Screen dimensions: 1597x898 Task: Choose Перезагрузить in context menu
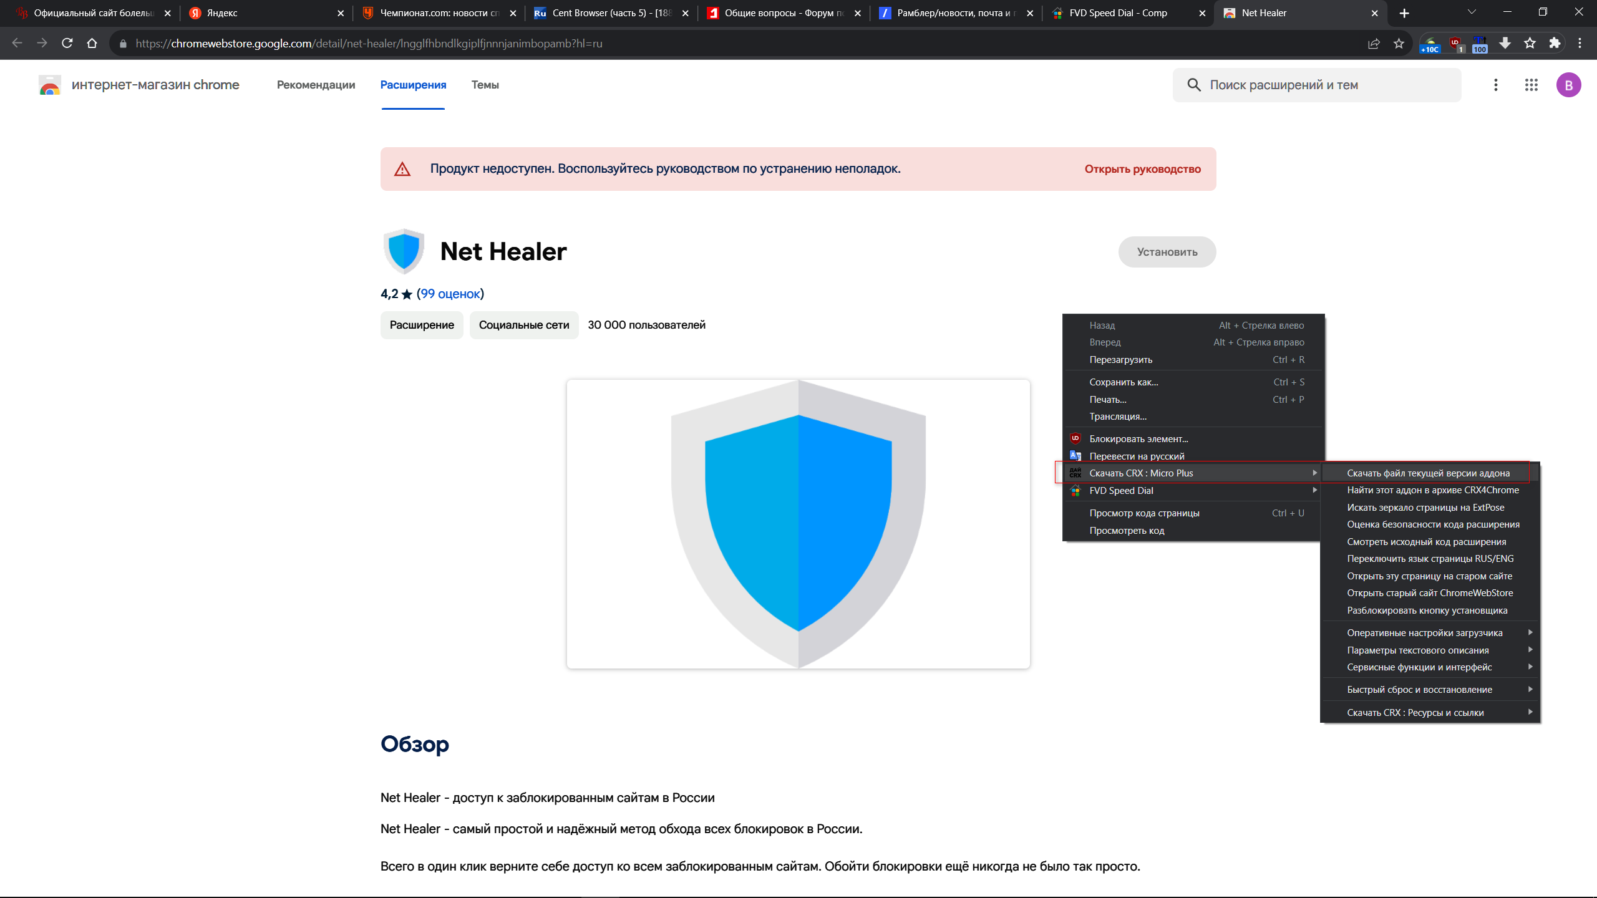click(x=1193, y=360)
